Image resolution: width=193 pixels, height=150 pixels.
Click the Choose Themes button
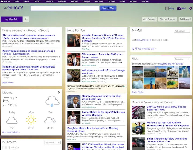coord(167,19)
